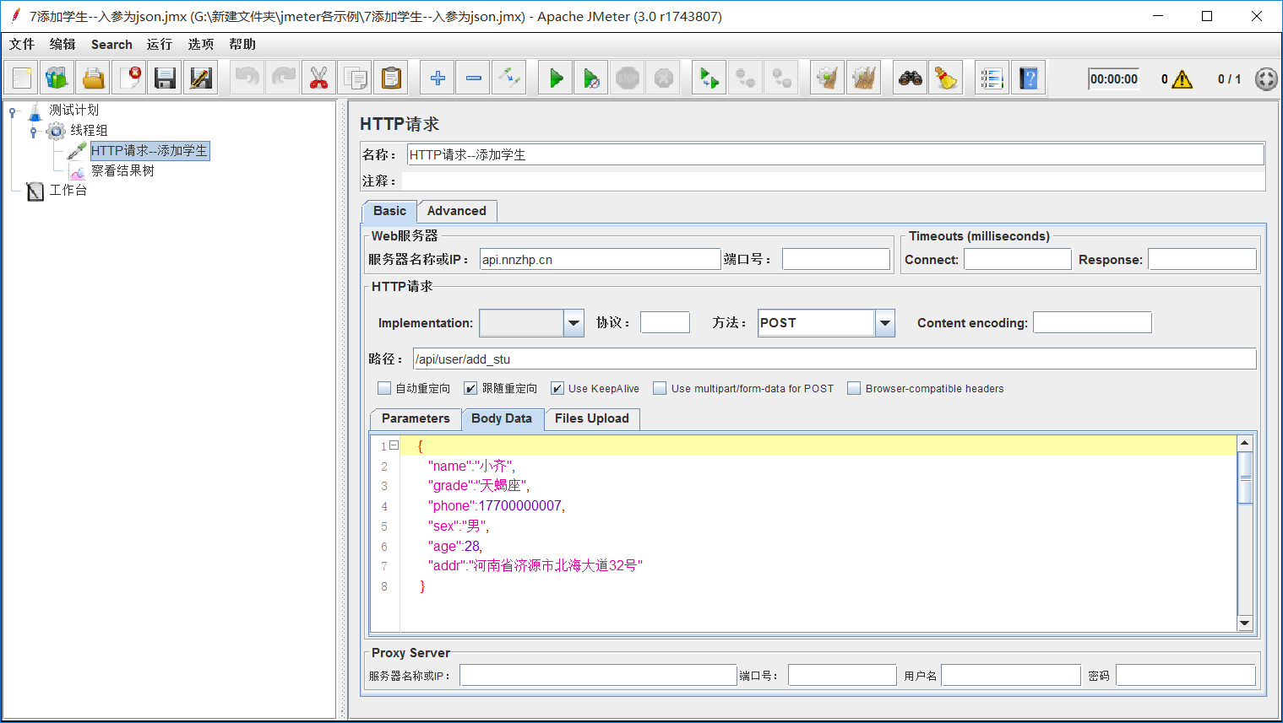The image size is (1283, 723).
Task: Click the Stop test icon
Action: click(628, 78)
